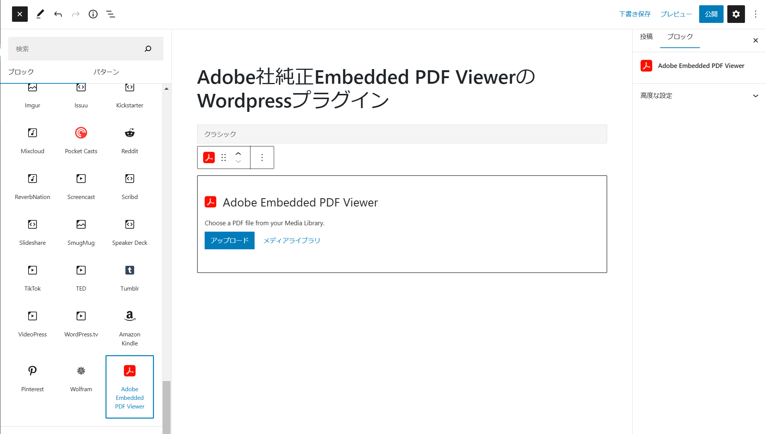This screenshot has height=434, width=766.
Task: Select the Adobe Embedded PDF Viewer block
Action: [130, 387]
